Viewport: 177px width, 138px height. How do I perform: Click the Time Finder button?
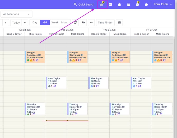click(x=105, y=23)
